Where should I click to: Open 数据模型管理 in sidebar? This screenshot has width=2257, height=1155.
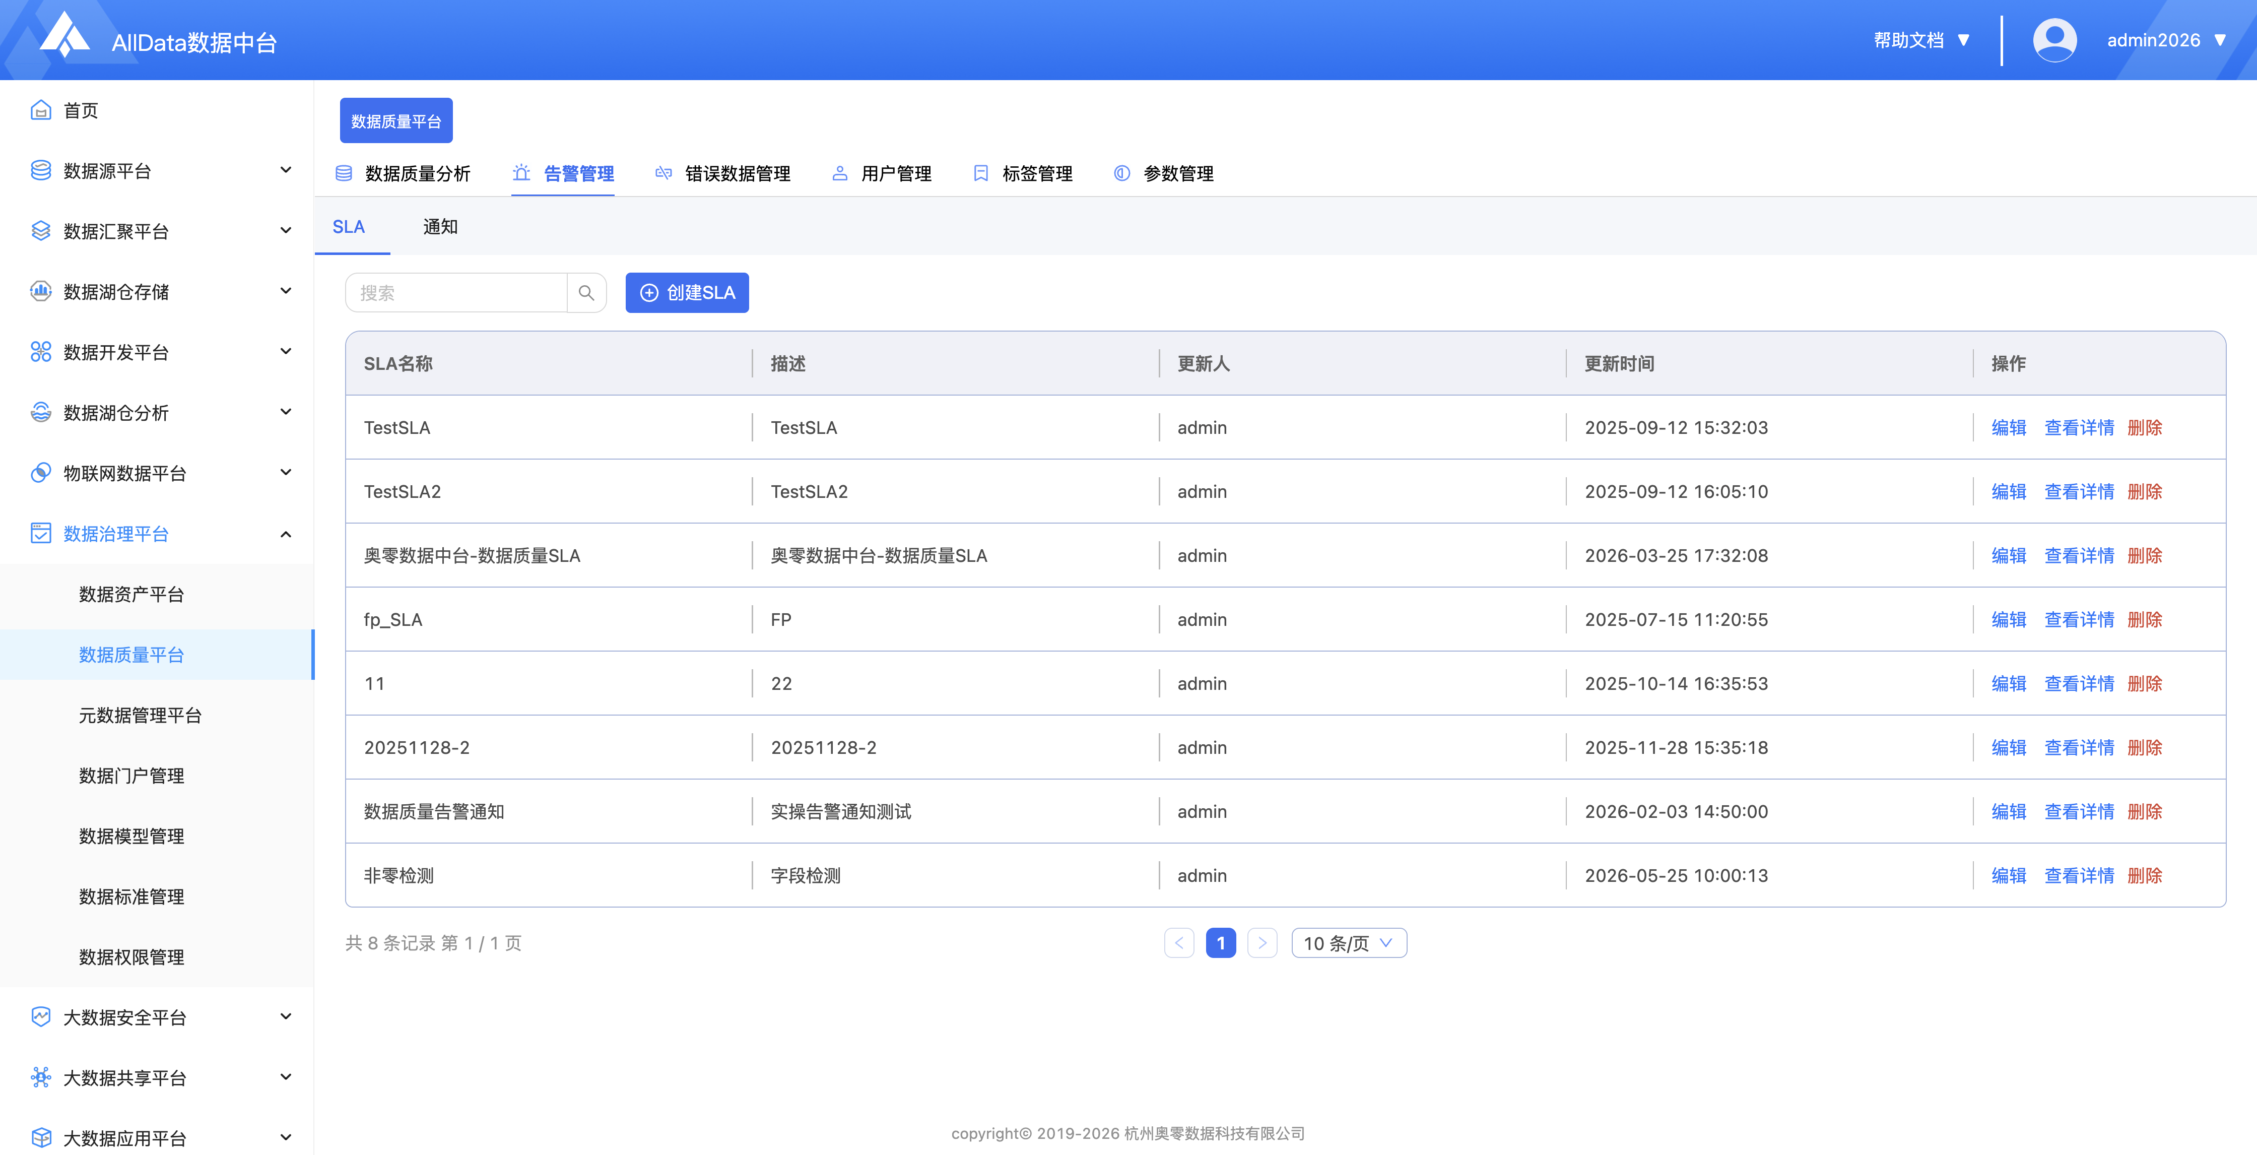point(131,836)
